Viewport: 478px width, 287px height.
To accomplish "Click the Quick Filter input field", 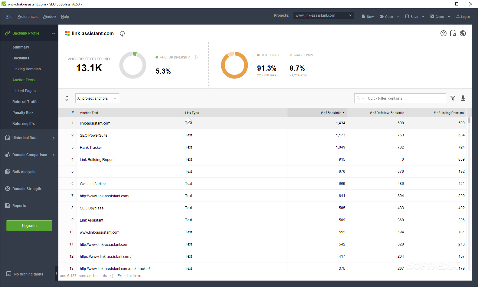I will [406, 98].
